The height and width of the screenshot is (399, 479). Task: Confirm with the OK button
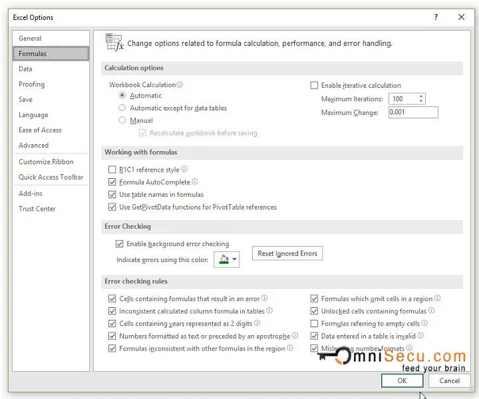coord(402,380)
